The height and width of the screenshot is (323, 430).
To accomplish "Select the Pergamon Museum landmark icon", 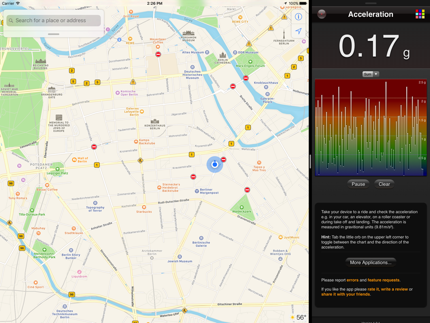I will coord(188,33).
